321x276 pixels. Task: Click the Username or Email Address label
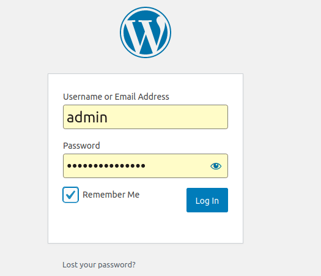tap(116, 97)
